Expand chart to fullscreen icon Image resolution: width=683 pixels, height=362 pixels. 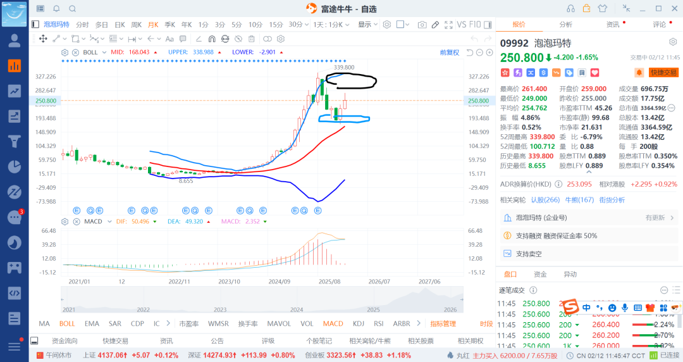[x=448, y=25]
